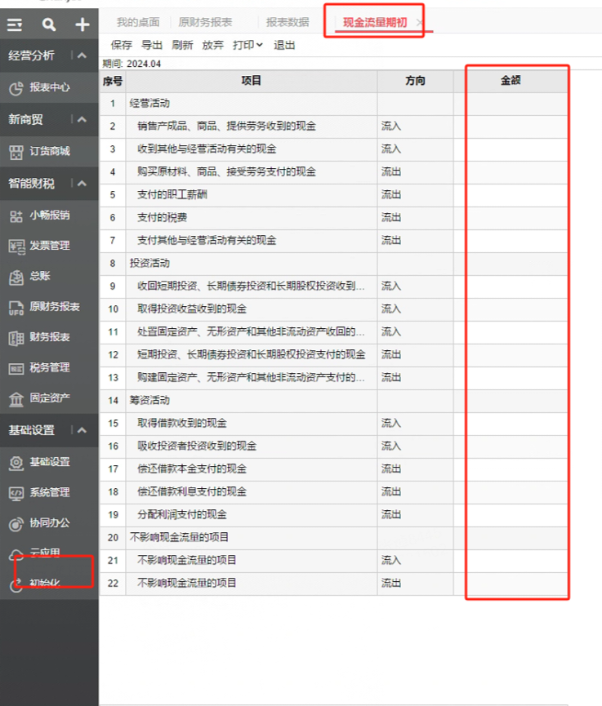This screenshot has height=706, width=602.
Task: Select row 20 不影响现金流量的项目
Action: click(x=334, y=538)
